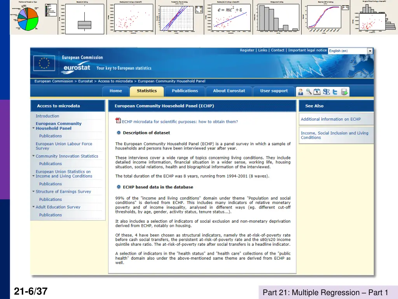Image resolution: width=398 pixels, height=299 pixels.
Task: Open search with the magnifying glass icon
Action: 309,92
